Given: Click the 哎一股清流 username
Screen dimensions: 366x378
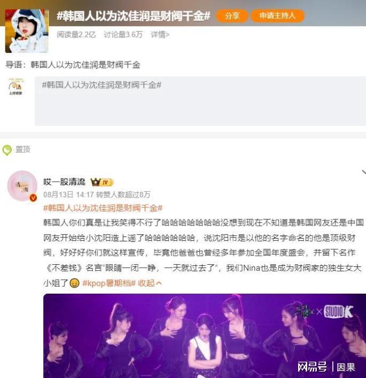Looking at the screenshot, I should point(65,182).
